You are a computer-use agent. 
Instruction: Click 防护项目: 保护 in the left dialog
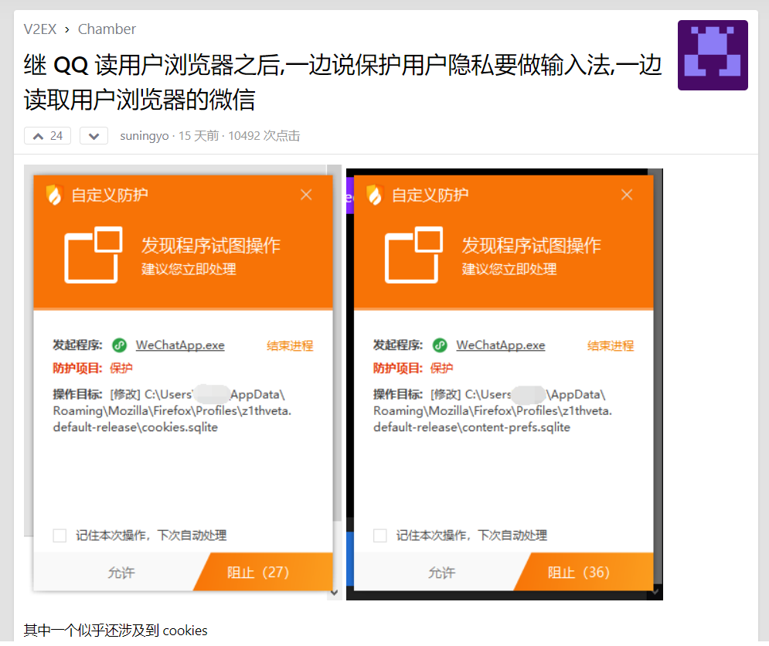(93, 368)
